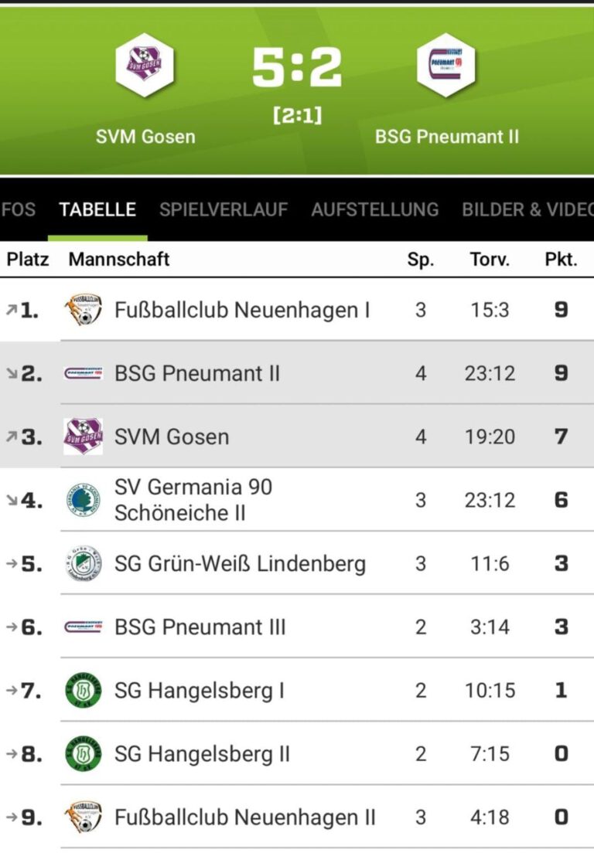Open SG Grün-Weiß Lindenberg team page
The width and height of the screenshot is (594, 853).
click(x=240, y=563)
